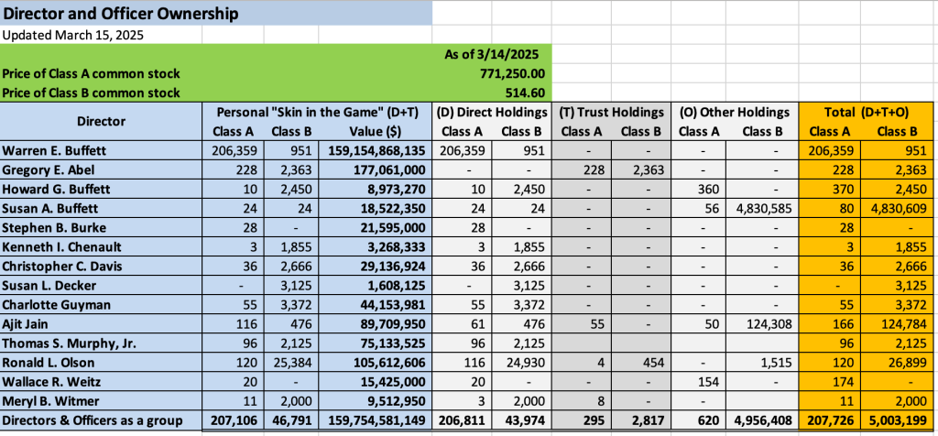938x436 pixels.
Task: Click the 370 Total Class A cell
Action: pos(832,189)
